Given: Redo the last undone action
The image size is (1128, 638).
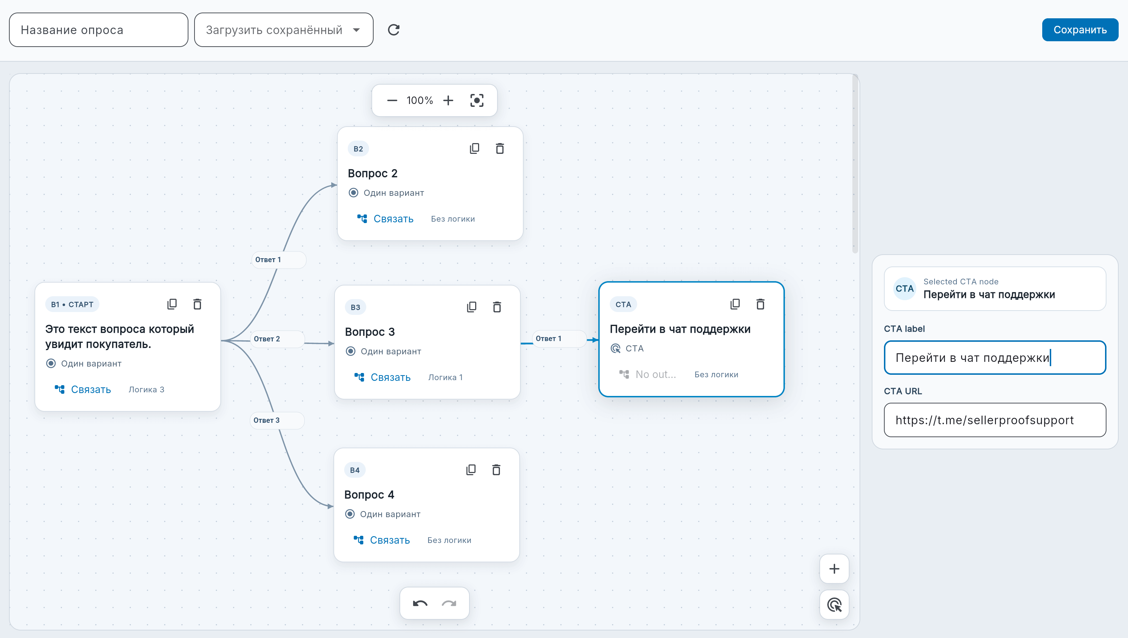Looking at the screenshot, I should click(449, 603).
